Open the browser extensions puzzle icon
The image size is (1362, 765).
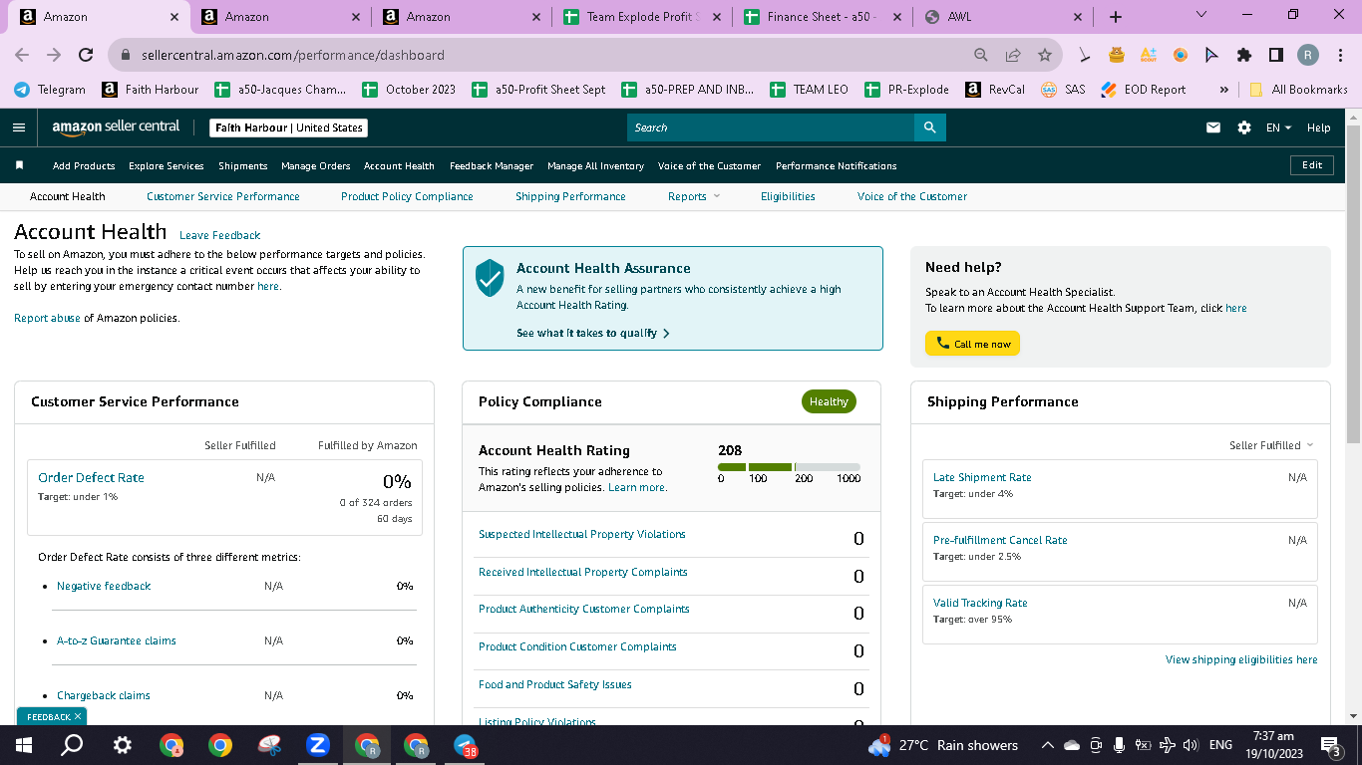(x=1244, y=55)
